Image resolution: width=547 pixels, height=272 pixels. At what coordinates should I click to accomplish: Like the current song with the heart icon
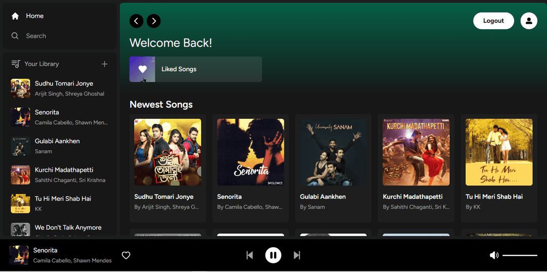click(x=126, y=256)
